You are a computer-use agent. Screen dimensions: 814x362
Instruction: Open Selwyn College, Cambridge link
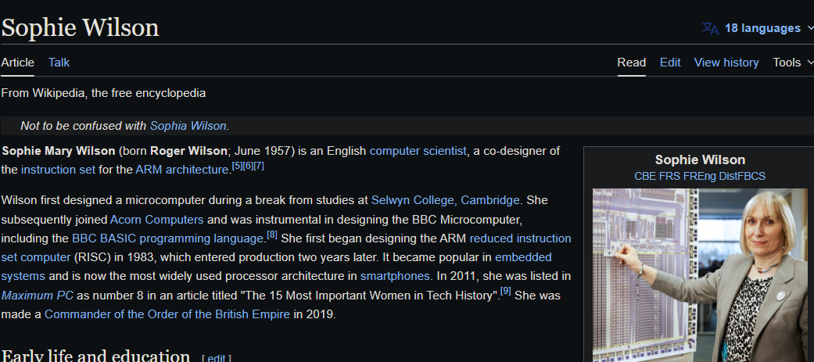pos(446,200)
